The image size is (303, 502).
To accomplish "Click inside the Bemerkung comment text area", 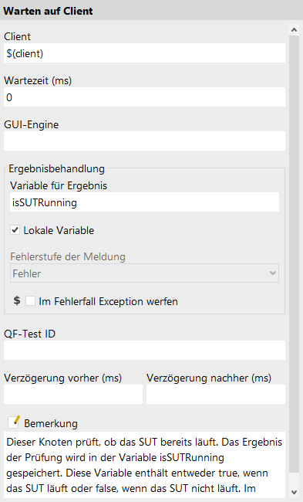I will [x=144, y=465].
